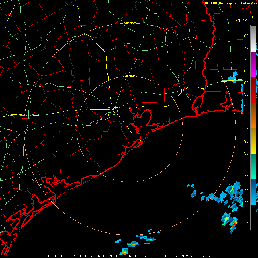Image resolution: width=258 pixels, height=258 pixels.
Task: Click the scale value 70
Action: tap(246, 59)
